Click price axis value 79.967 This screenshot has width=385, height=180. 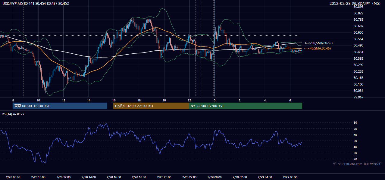[x=358, y=97]
